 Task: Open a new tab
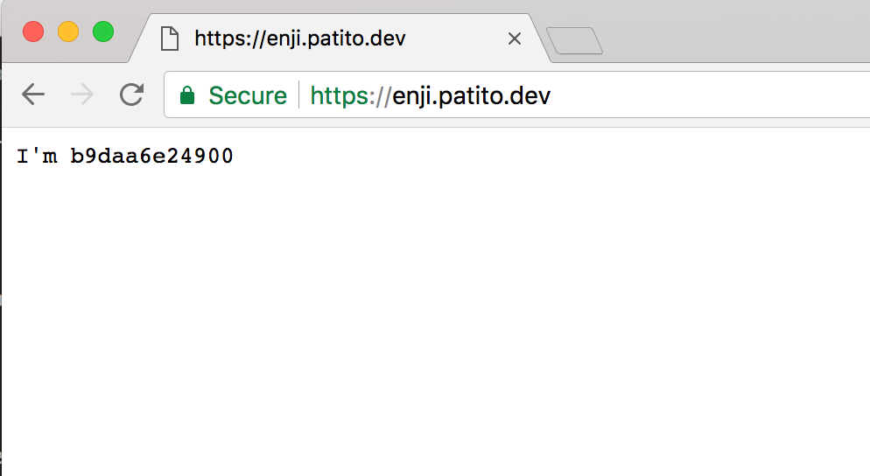[574, 40]
